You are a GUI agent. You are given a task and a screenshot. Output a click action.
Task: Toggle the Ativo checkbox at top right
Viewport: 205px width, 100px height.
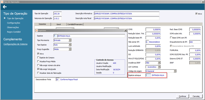[x=196, y=14]
